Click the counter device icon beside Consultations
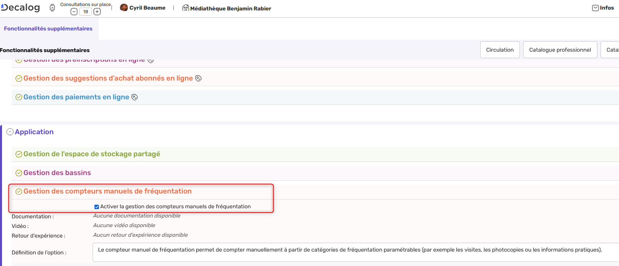This screenshot has width=619, height=266. click(x=52, y=8)
